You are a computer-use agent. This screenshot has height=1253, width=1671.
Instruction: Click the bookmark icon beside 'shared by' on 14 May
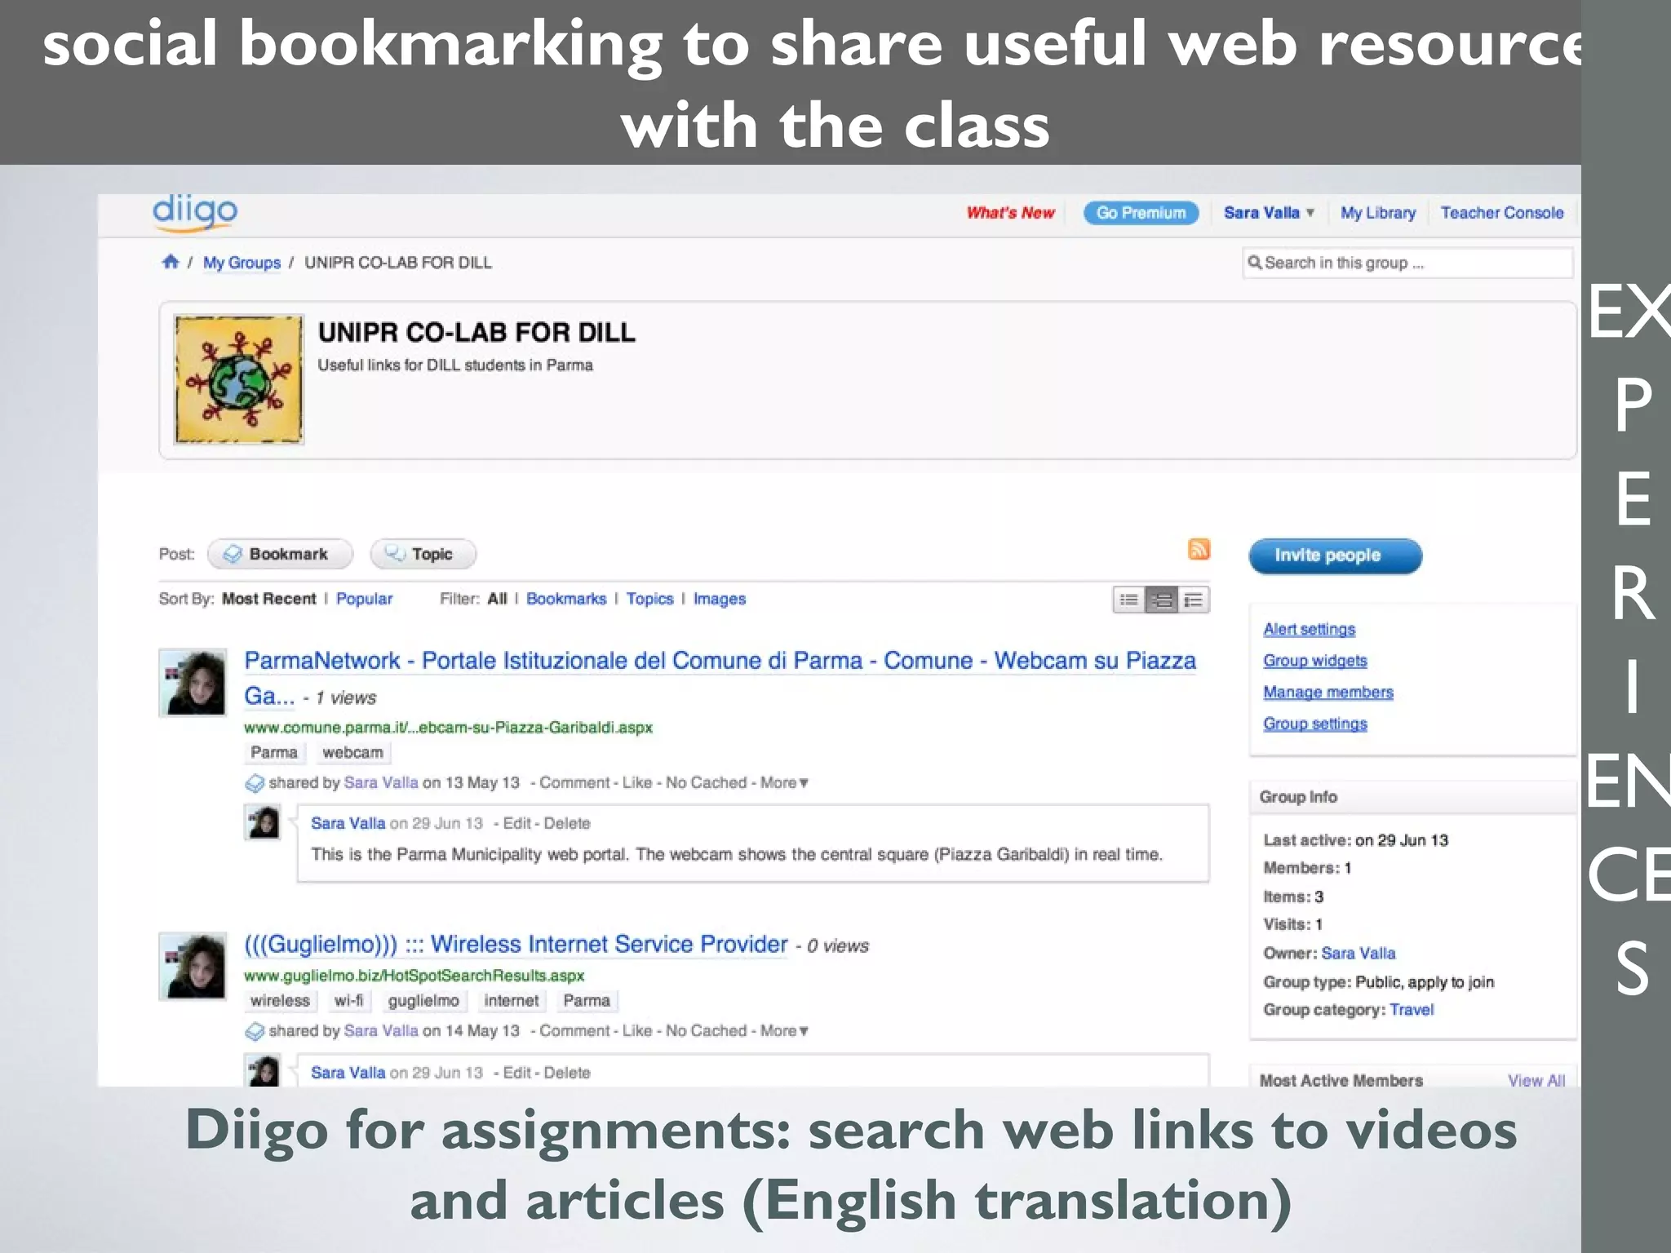click(x=255, y=1031)
